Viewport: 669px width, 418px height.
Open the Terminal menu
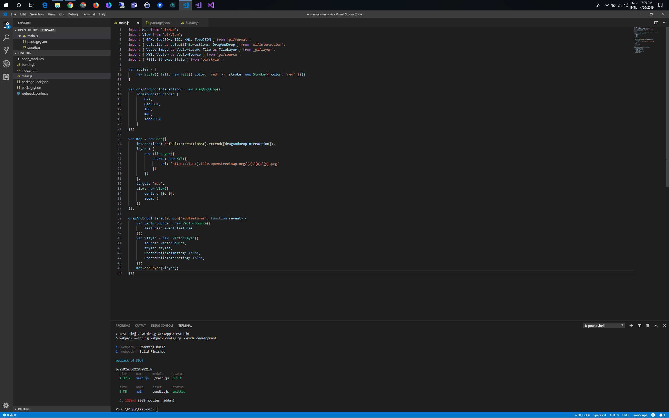tap(88, 14)
